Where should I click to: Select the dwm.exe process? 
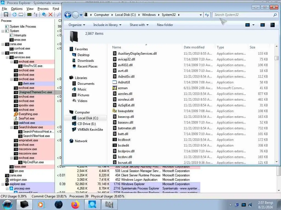pos(29,84)
